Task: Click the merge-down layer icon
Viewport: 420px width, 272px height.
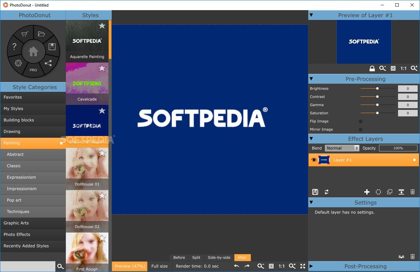Action: [x=401, y=192]
